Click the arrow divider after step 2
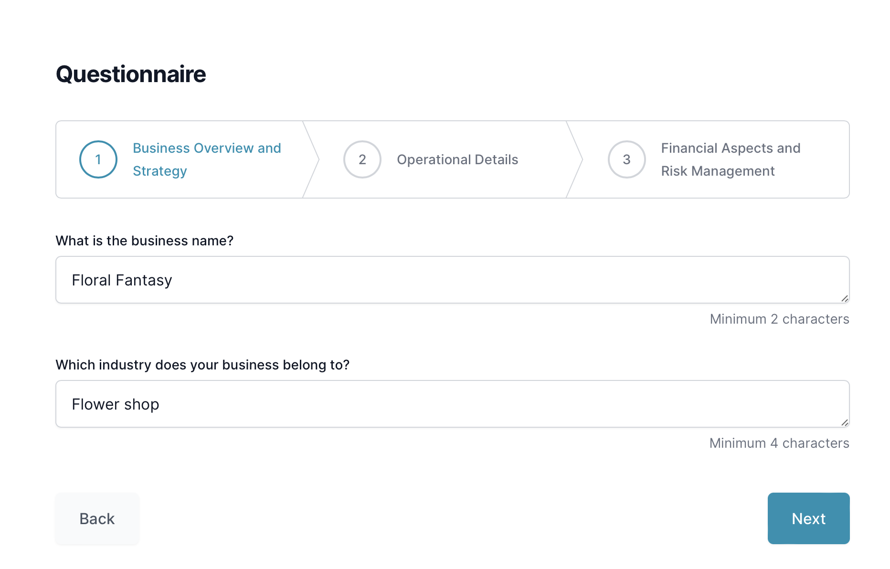Image resolution: width=890 pixels, height=569 pixels. point(575,159)
